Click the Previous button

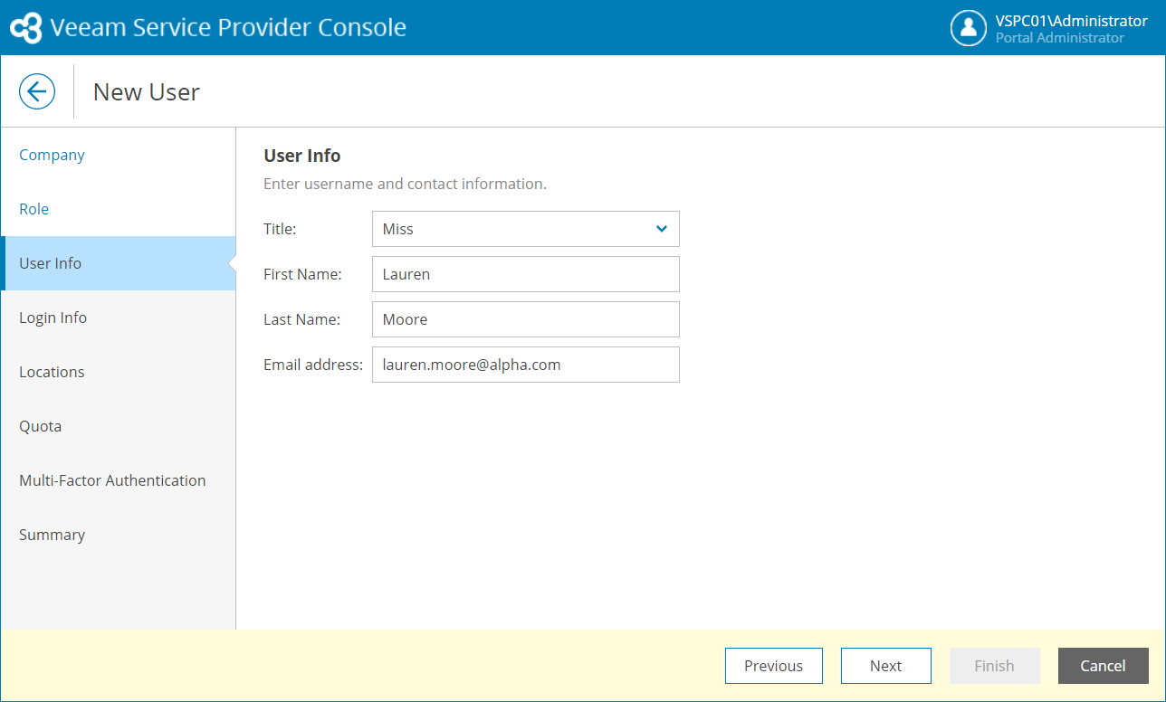pyautogui.click(x=774, y=666)
